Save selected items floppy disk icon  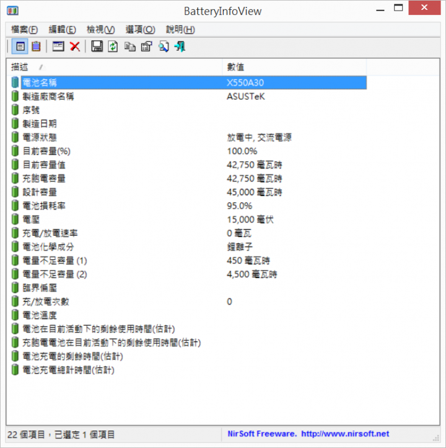tap(97, 46)
